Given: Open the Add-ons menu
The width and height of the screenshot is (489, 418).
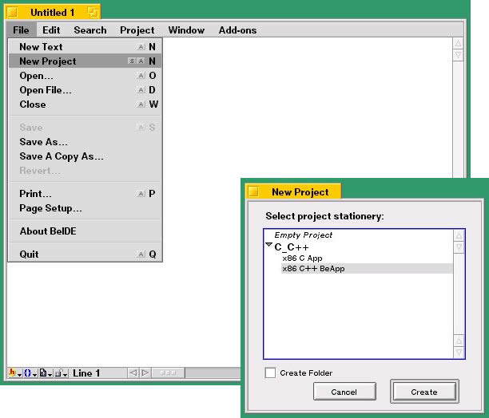Looking at the screenshot, I should tap(237, 30).
